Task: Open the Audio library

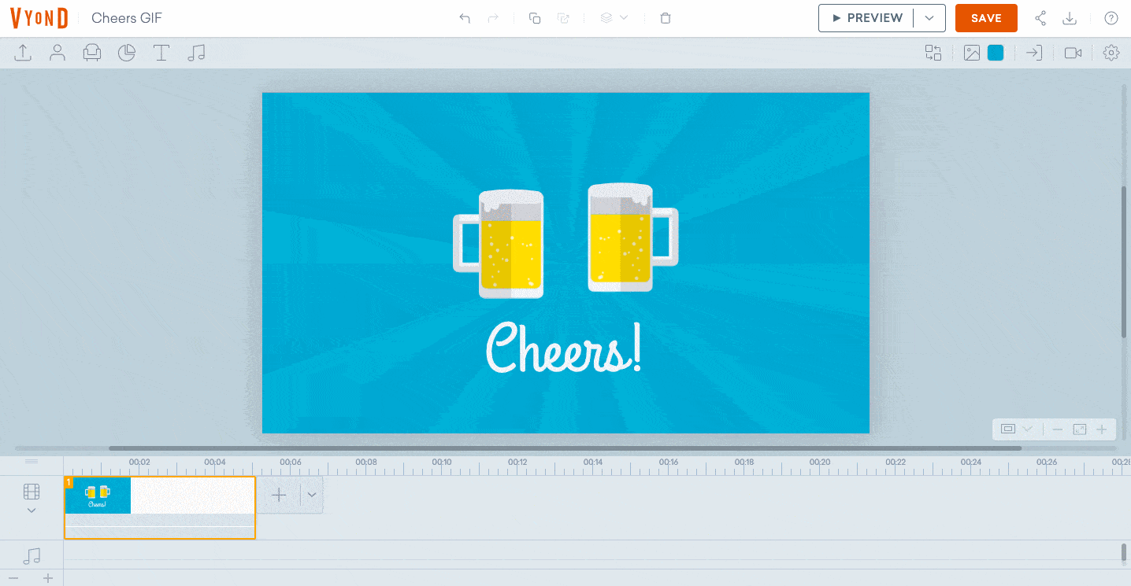Action: tap(196, 53)
